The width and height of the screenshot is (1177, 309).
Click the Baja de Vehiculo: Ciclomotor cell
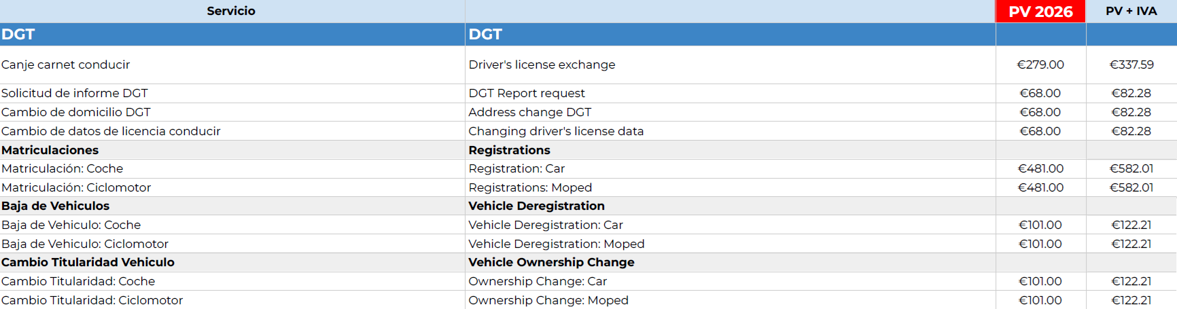(85, 244)
